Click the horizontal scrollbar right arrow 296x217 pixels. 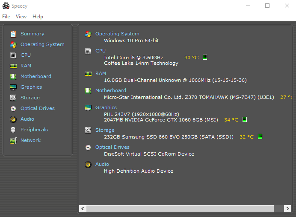point(287,208)
